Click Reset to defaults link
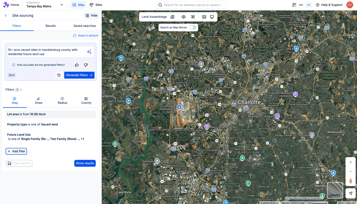The image size is (357, 204). tap(86, 35)
